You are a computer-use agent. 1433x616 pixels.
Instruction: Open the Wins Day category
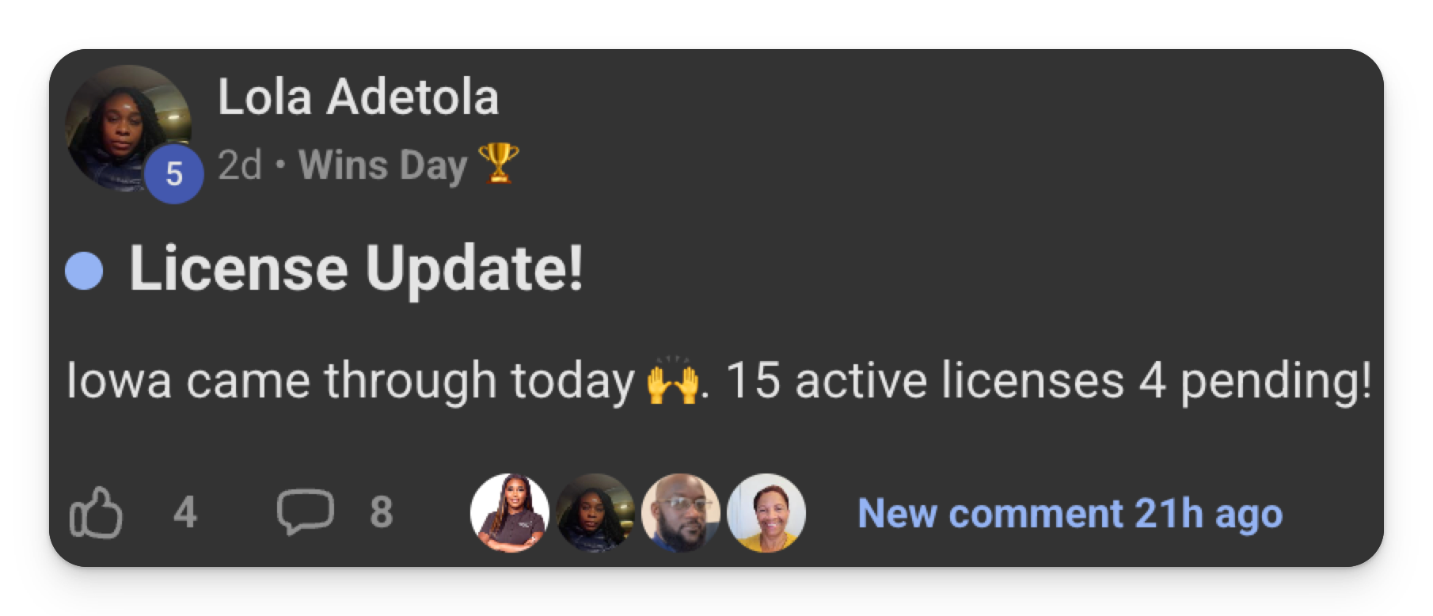click(383, 165)
